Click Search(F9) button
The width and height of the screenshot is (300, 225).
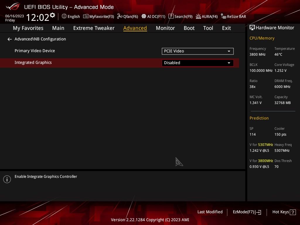pyautogui.click(x=180, y=16)
